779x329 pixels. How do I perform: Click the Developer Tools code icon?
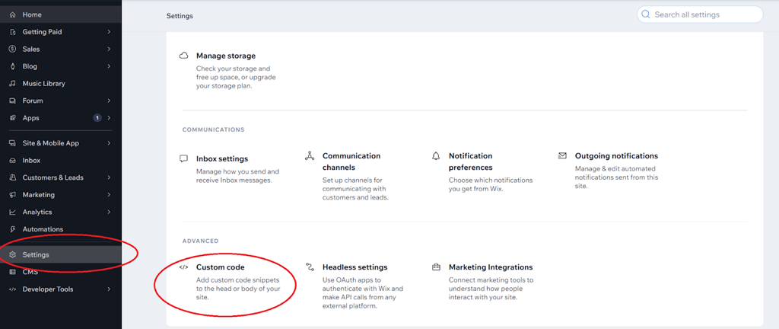13,289
